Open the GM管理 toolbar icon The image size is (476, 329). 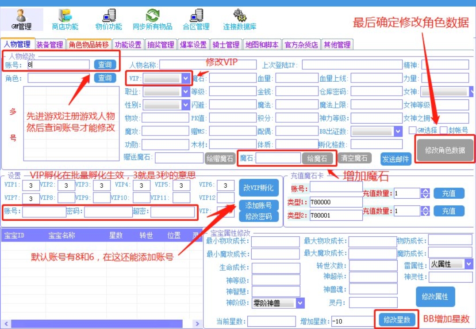coord(21,16)
